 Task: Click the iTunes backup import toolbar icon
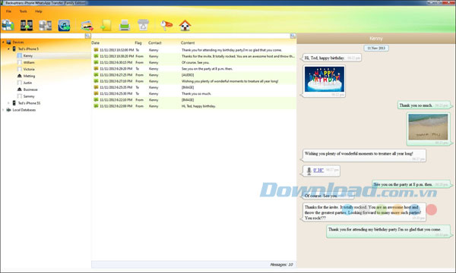coord(64,25)
